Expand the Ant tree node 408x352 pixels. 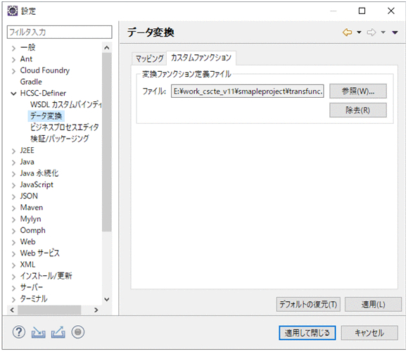[x=13, y=60]
